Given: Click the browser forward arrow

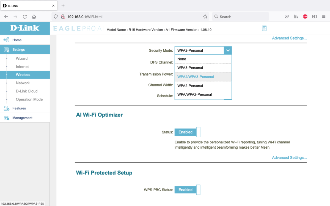Looking at the screenshot, I should coord(15,16).
